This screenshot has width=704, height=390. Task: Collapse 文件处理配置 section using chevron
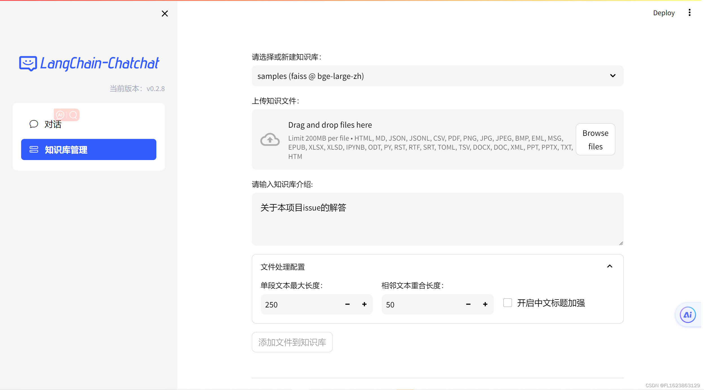point(609,267)
